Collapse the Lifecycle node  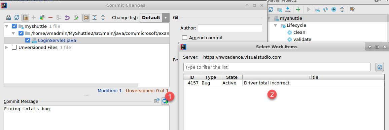[275, 25]
